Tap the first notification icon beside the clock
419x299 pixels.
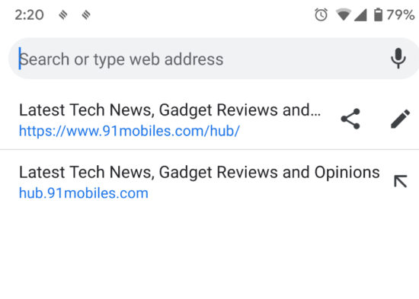click(x=63, y=14)
